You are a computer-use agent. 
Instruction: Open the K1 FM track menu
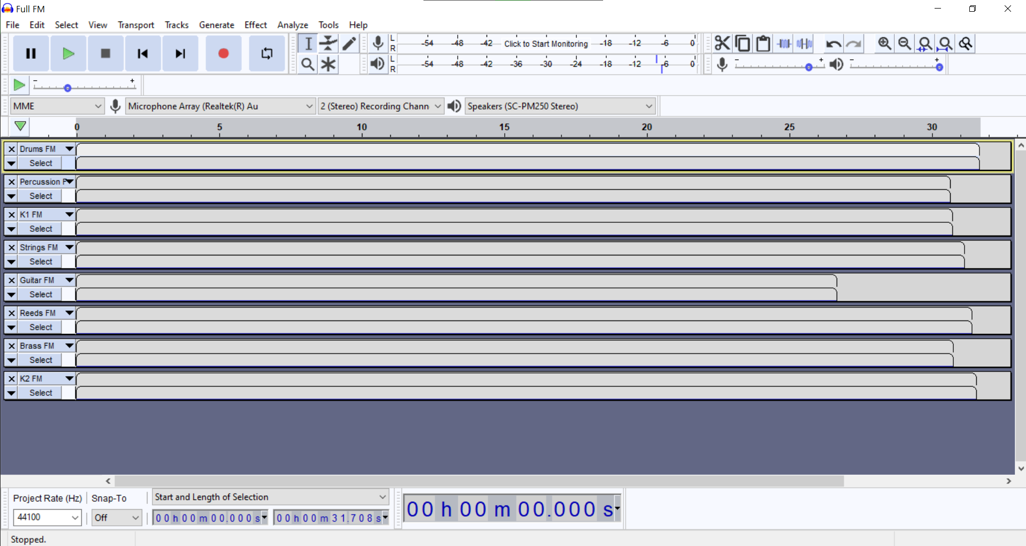(x=69, y=215)
